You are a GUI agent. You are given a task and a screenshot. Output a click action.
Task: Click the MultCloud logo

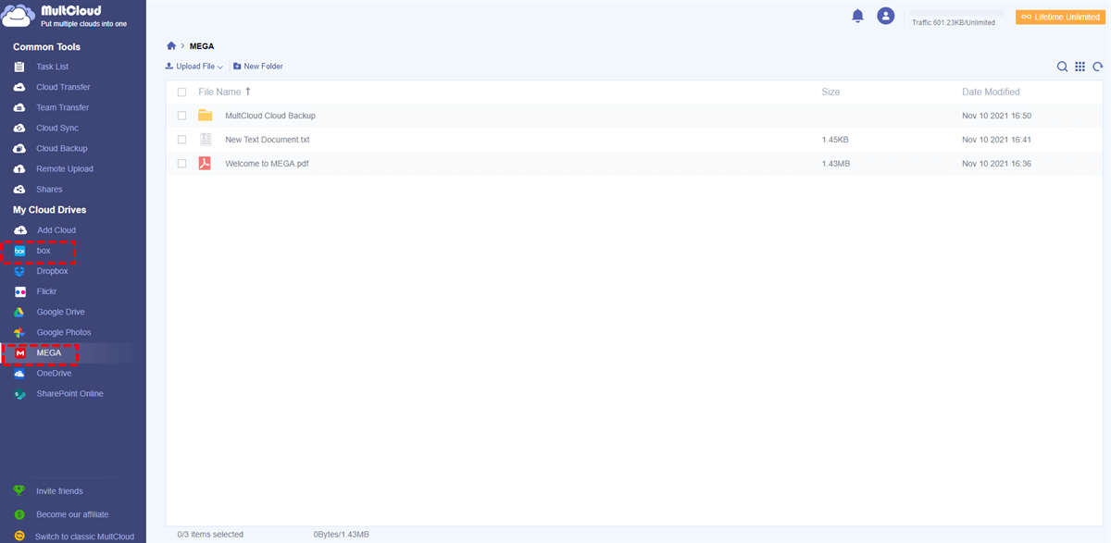pyautogui.click(x=65, y=16)
